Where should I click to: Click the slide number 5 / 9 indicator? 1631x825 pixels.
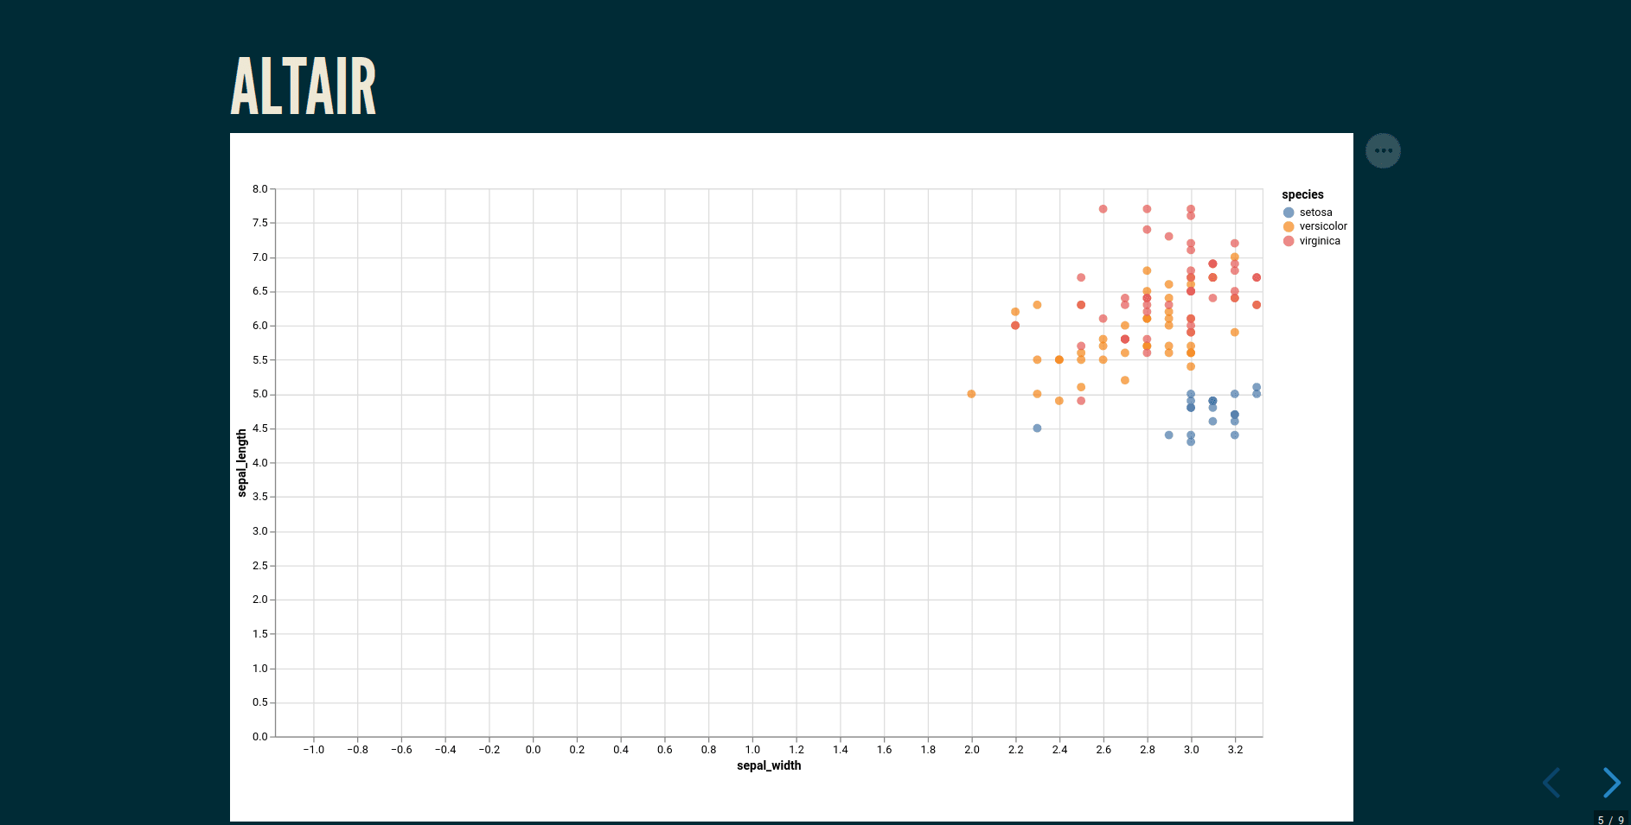coord(1611,820)
